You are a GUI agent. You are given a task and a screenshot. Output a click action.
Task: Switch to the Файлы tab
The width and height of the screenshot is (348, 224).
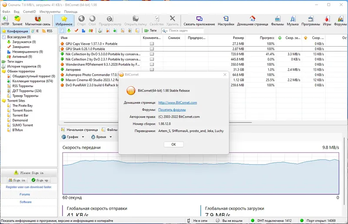point(110,130)
